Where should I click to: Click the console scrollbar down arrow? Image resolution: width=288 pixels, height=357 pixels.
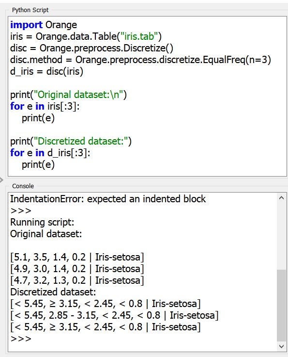pyautogui.click(x=281, y=346)
